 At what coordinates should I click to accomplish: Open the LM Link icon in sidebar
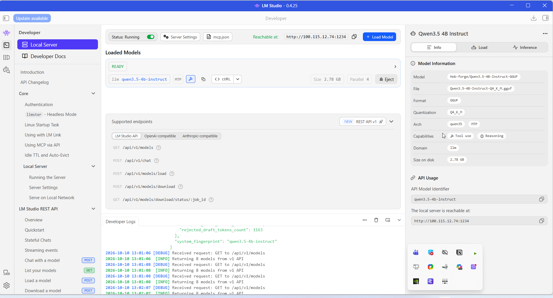[6, 273]
